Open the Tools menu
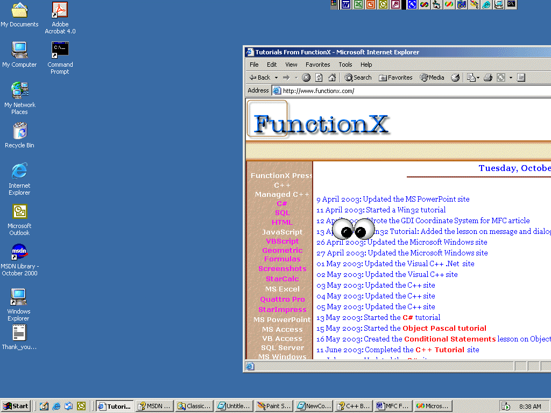The height and width of the screenshot is (413, 551). pyautogui.click(x=345, y=65)
